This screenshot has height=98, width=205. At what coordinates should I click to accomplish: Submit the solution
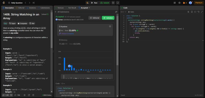[105, 3]
